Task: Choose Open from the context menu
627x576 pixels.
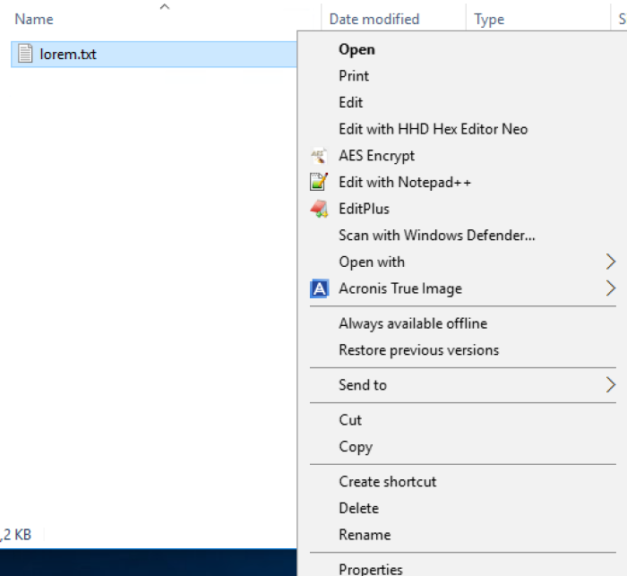Action: [463, 49]
